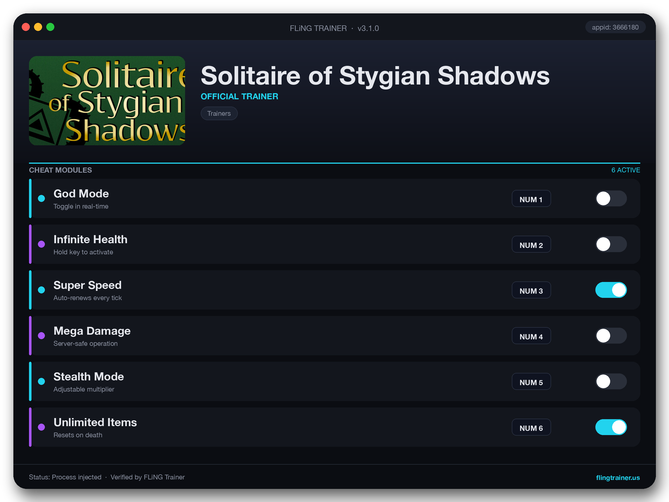
Task: Select the Mega Damage module title
Action: point(92,331)
